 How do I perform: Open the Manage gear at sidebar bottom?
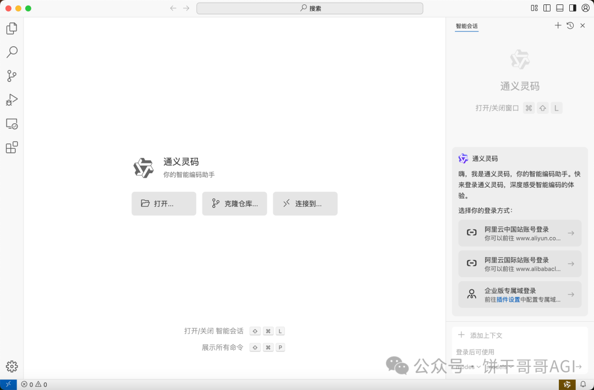[x=12, y=366]
